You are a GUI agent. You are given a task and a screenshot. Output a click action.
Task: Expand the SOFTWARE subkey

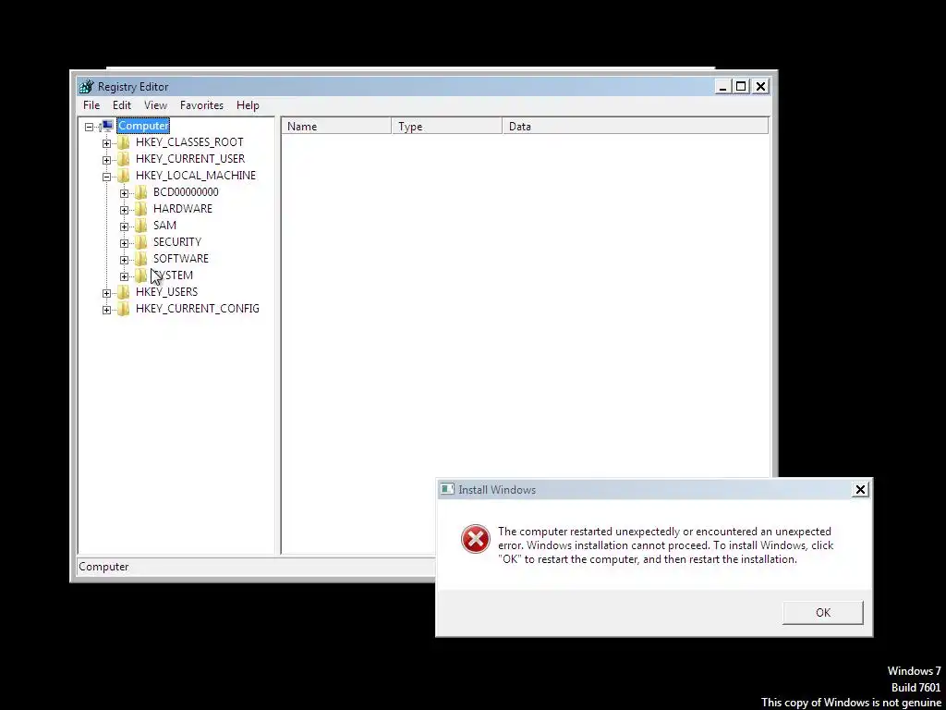[x=125, y=260]
